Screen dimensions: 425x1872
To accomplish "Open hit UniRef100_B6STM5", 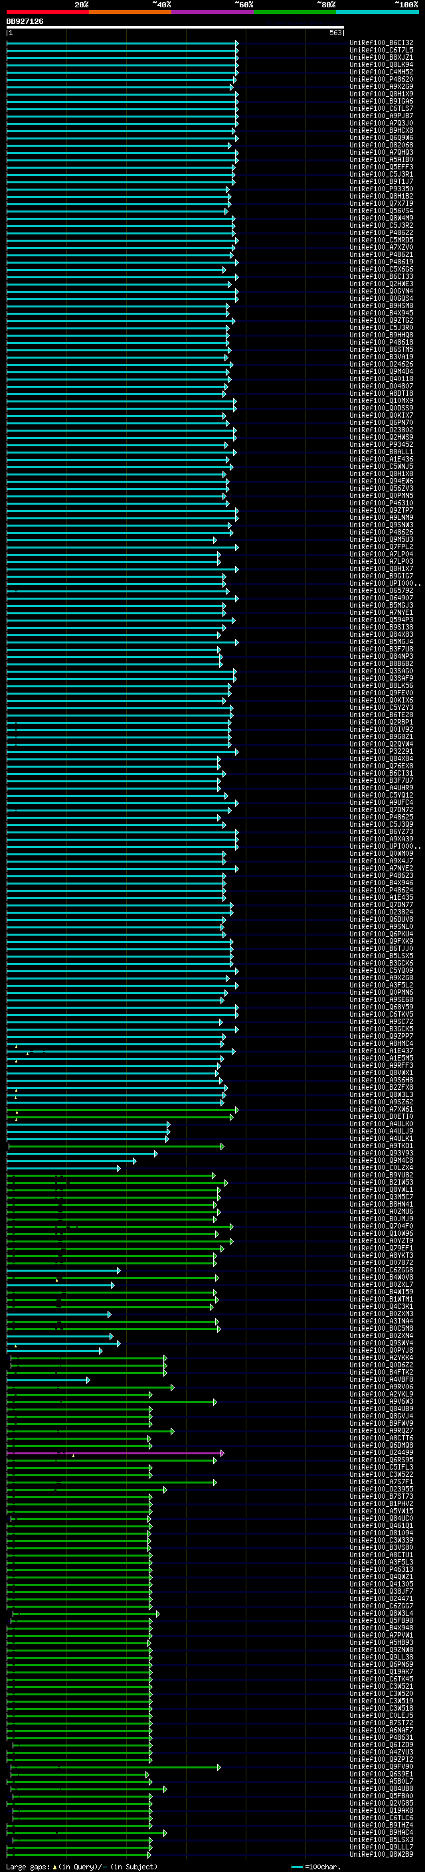I will pyautogui.click(x=381, y=349).
